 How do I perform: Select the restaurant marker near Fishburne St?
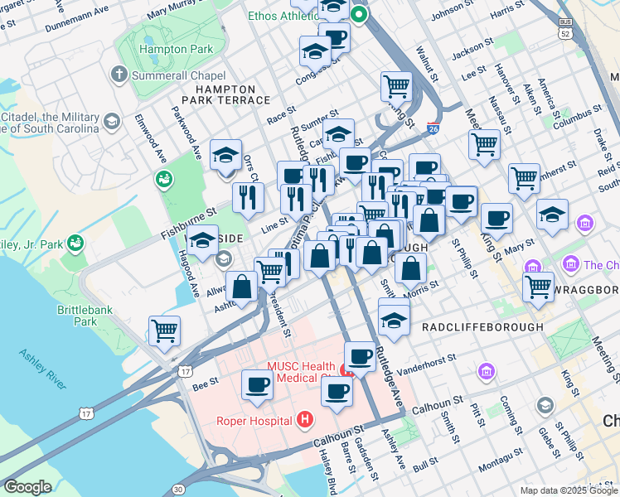click(x=249, y=200)
